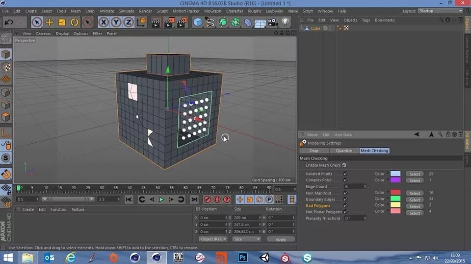The image size is (471, 264).
Task: Adjust the Edge Count stepper arrows
Action: point(365,186)
